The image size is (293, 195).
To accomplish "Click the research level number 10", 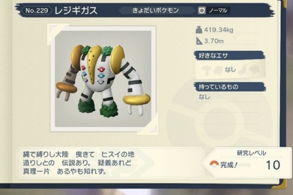I will coord(273,165).
